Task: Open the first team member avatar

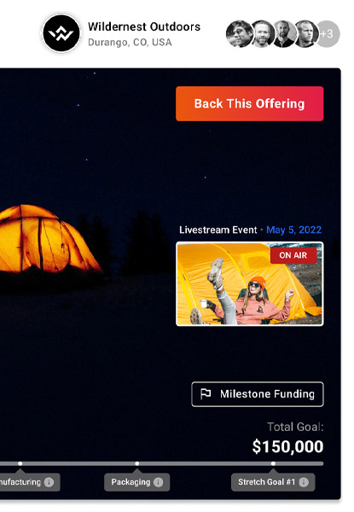Action: point(239,34)
